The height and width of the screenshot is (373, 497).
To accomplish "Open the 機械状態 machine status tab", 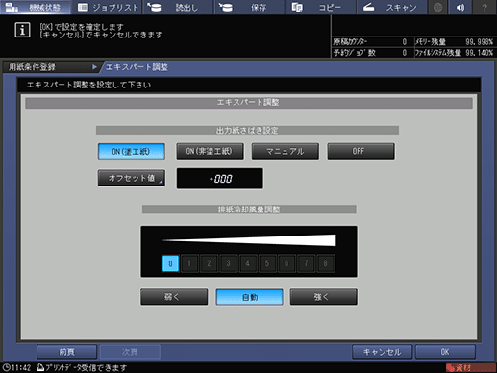I will click(x=36, y=7).
